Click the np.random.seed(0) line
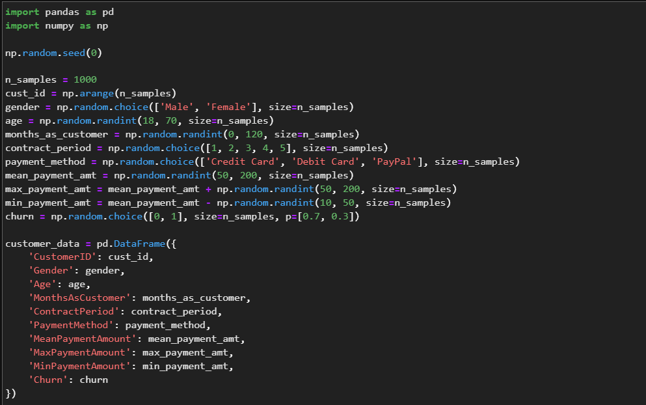The image size is (646, 405). click(53, 53)
